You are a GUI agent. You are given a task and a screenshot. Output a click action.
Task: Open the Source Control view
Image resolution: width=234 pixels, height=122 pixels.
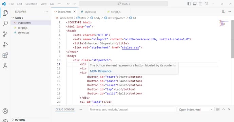[x=5, y=34]
